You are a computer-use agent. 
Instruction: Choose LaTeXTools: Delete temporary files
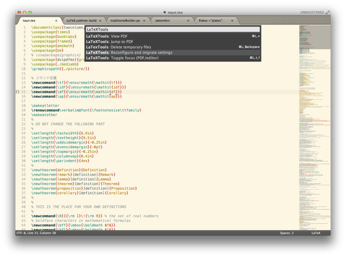(173, 47)
